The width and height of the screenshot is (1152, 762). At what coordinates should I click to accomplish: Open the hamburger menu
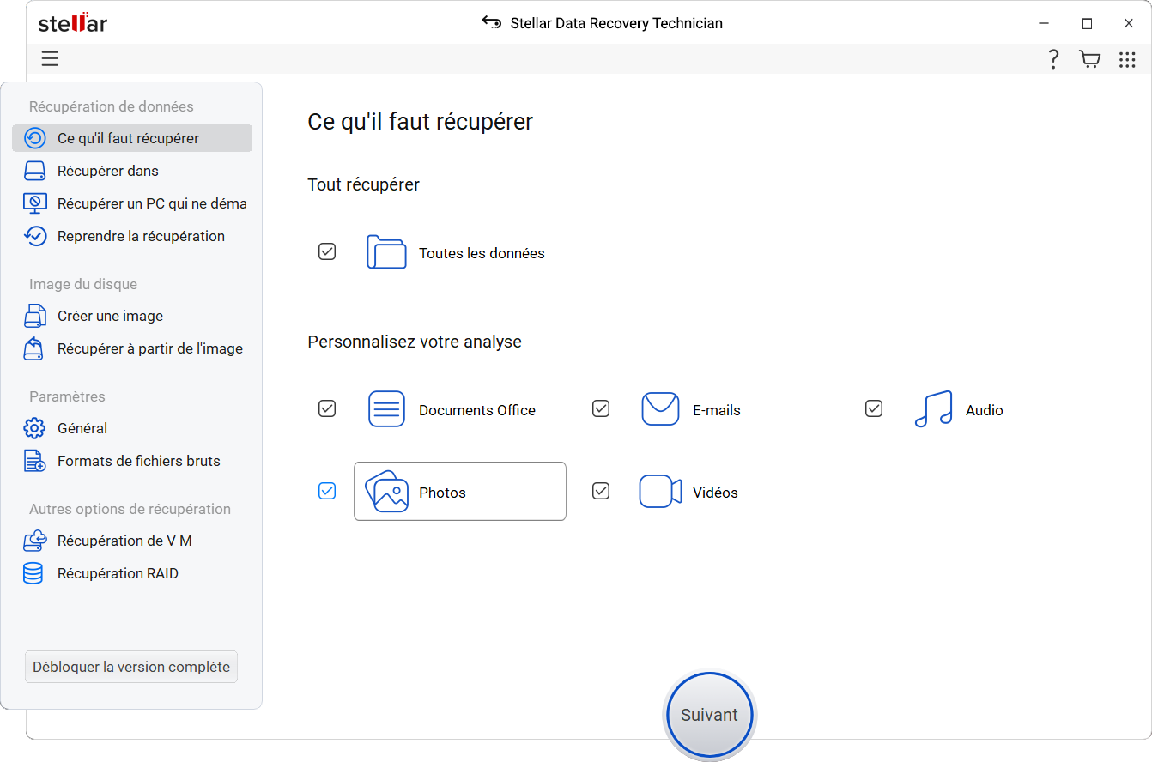point(50,59)
